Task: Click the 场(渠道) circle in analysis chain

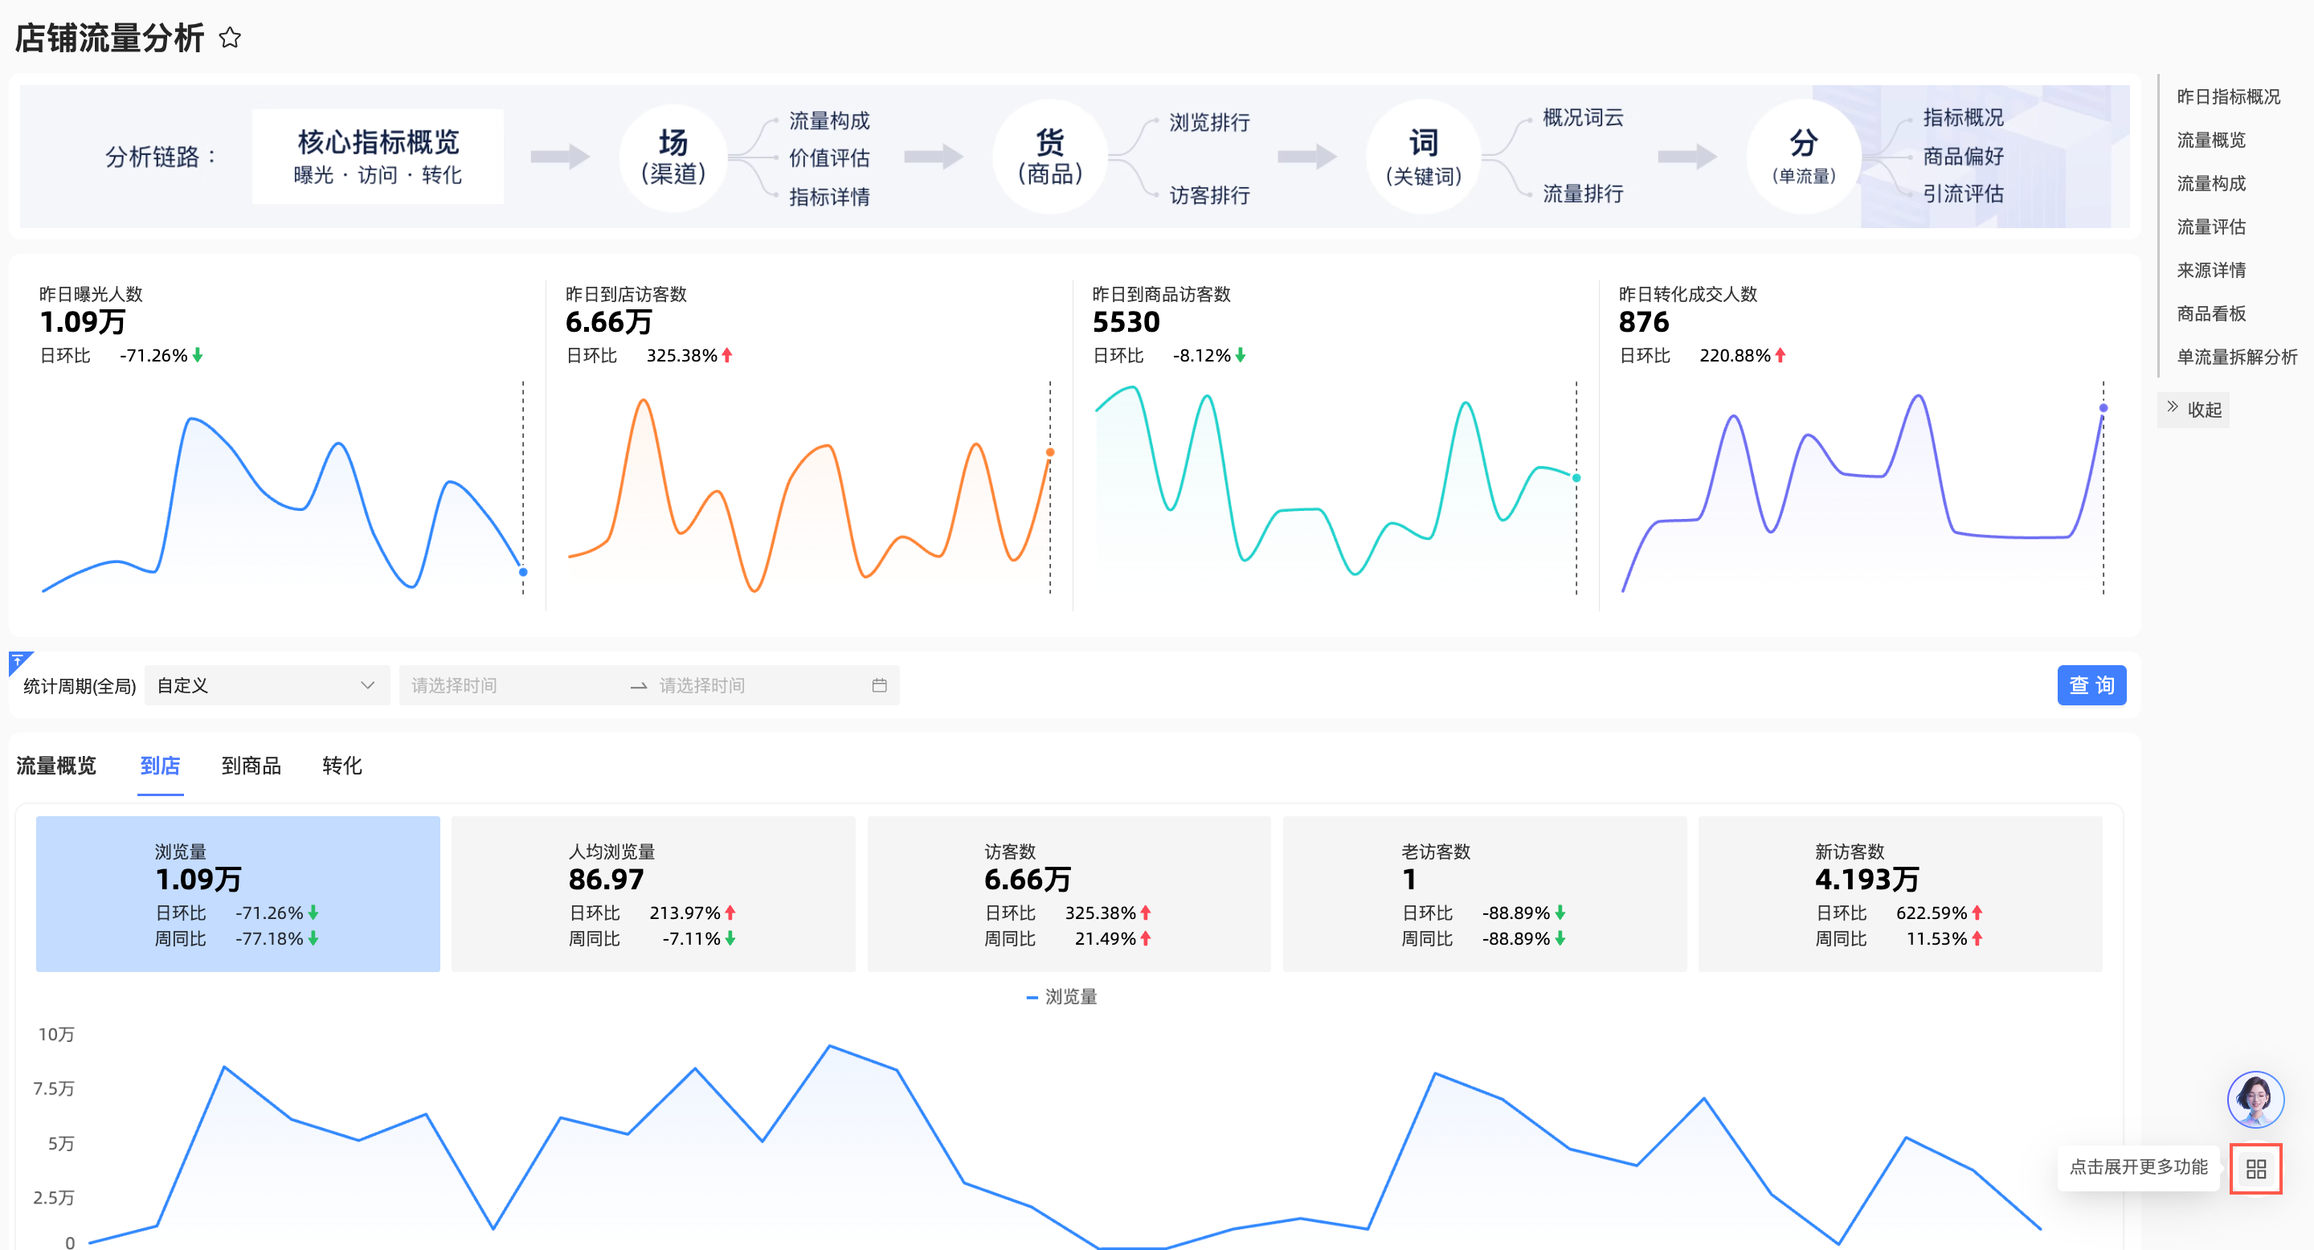Action: [x=672, y=157]
